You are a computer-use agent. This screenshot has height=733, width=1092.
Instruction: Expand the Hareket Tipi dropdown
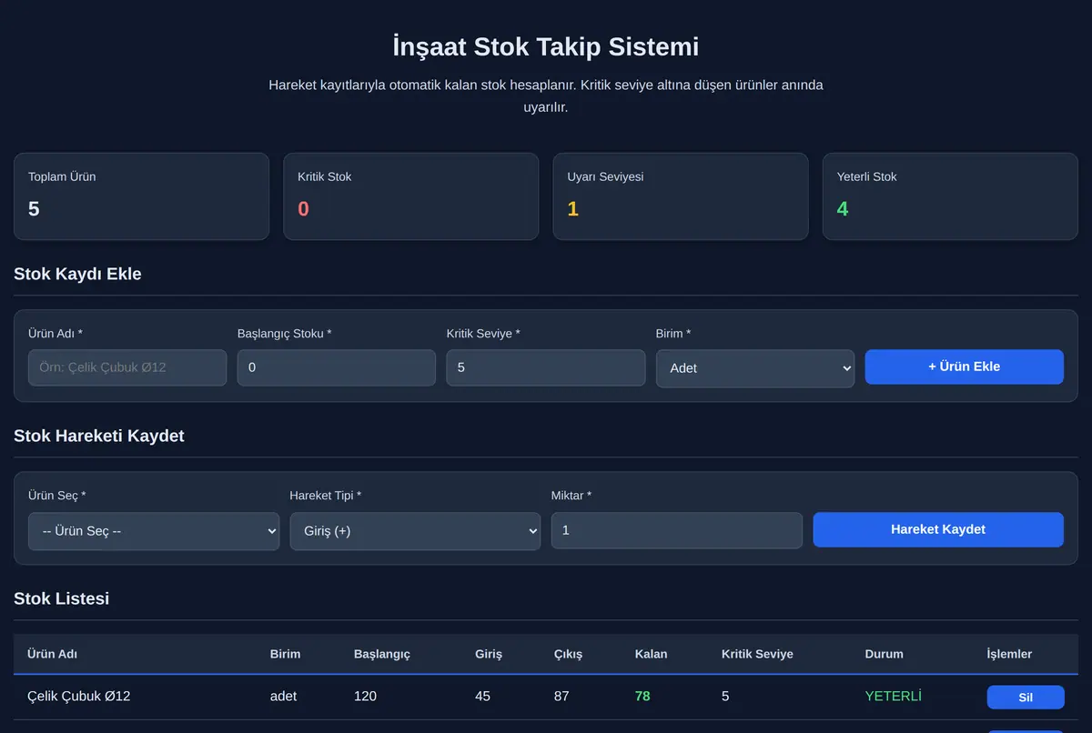click(415, 531)
